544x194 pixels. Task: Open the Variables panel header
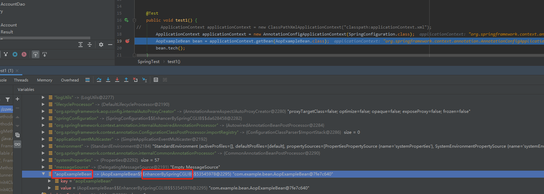click(x=26, y=90)
